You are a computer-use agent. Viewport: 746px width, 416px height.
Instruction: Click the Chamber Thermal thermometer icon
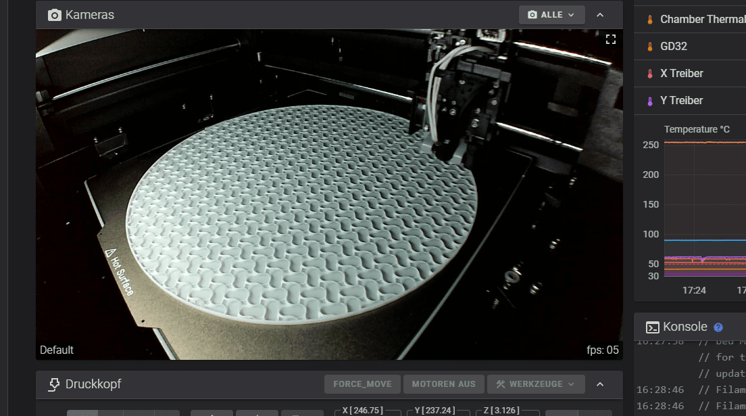tap(650, 20)
